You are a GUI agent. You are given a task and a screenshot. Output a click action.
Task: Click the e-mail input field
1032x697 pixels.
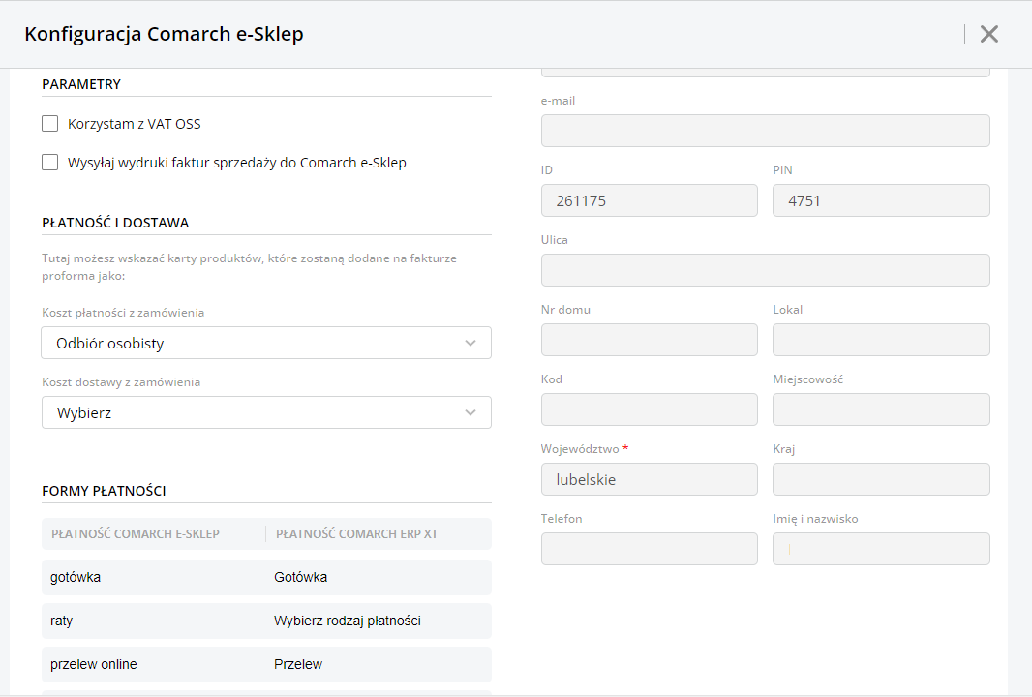[x=765, y=131]
